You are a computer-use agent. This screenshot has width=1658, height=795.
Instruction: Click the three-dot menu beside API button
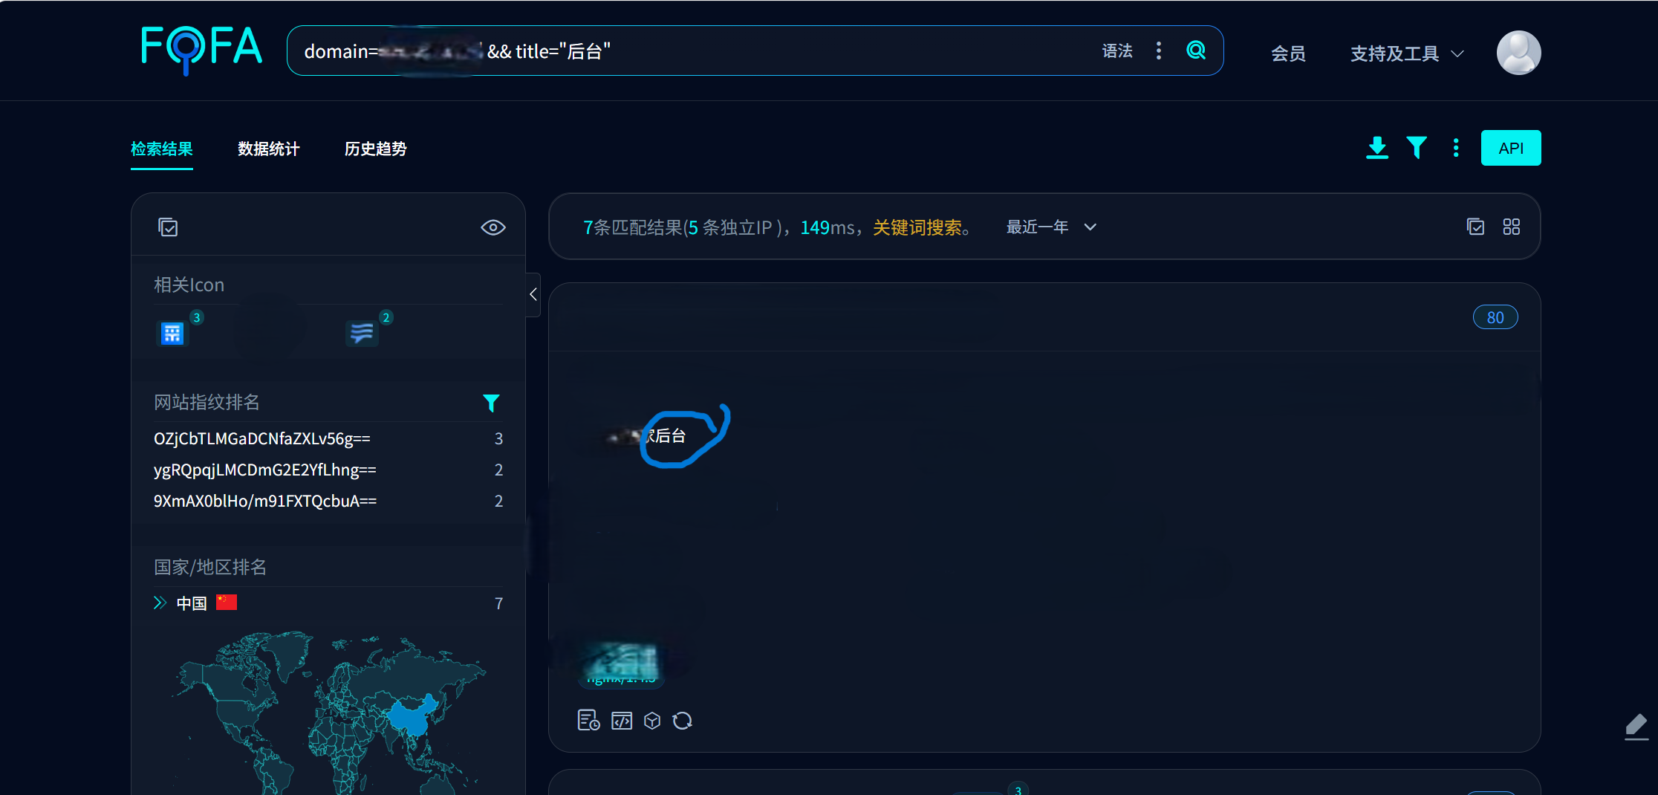(x=1456, y=148)
